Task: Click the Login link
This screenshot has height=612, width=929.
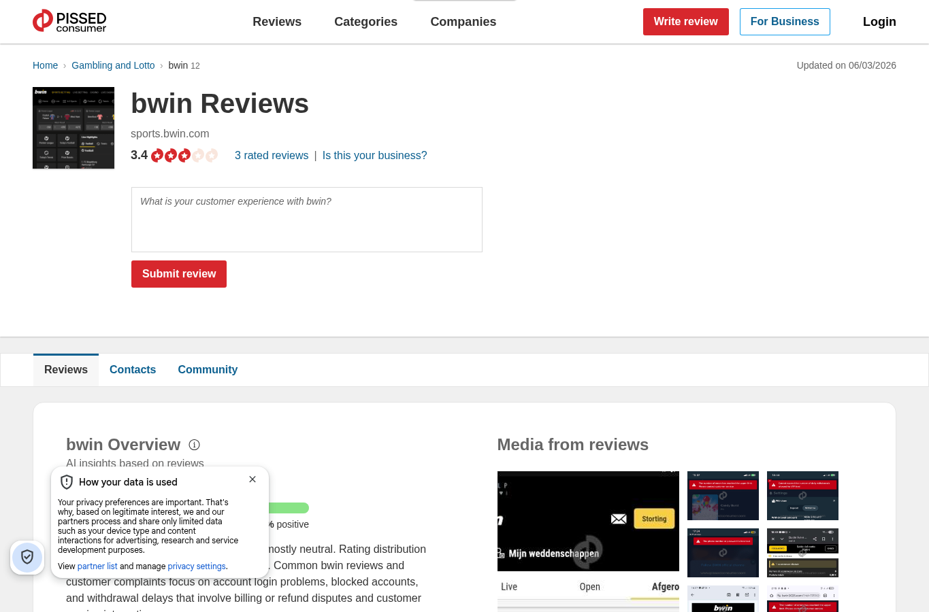Action: [879, 22]
